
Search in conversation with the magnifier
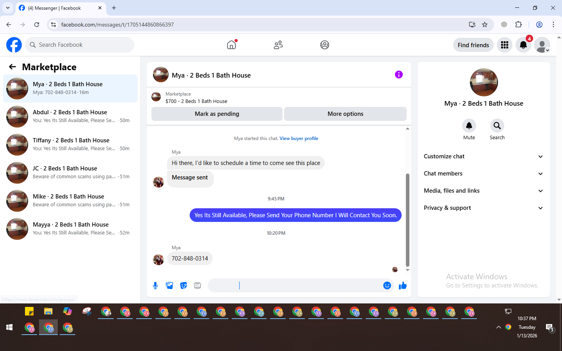tap(497, 126)
